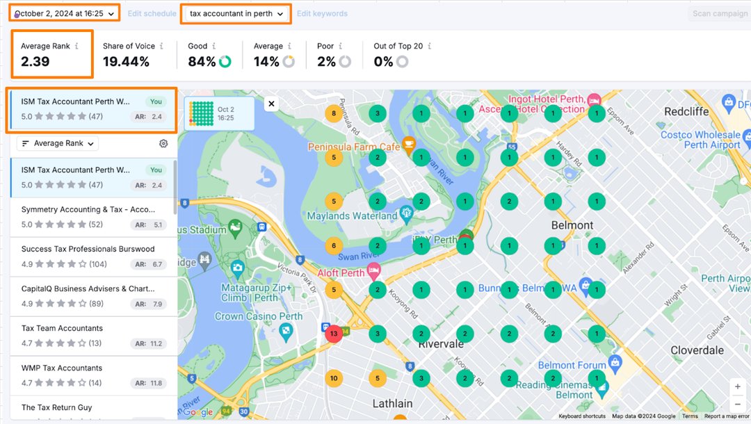Screen dimensions: 751x424
Task: Open the scan date dropdown October 2, 2024
Action: 64,13
